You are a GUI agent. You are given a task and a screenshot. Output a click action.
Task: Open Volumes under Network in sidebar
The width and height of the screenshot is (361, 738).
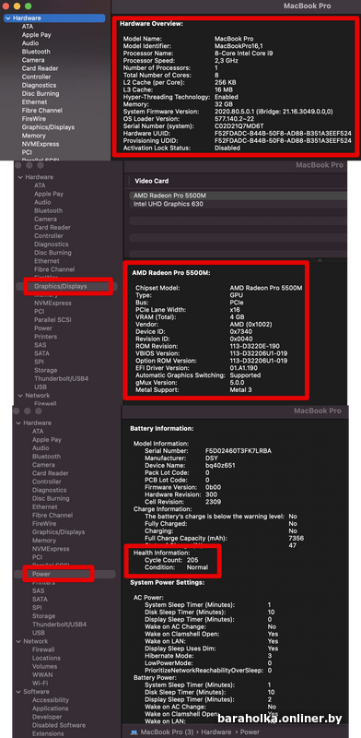44,666
